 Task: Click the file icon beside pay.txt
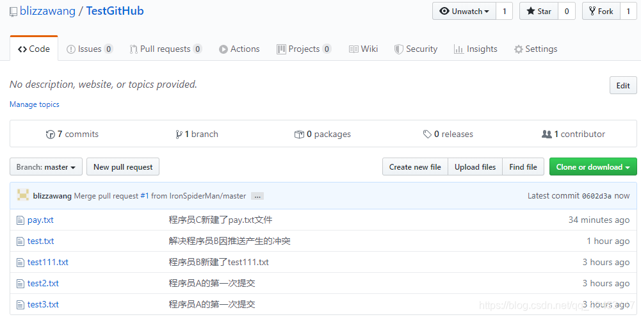point(20,220)
